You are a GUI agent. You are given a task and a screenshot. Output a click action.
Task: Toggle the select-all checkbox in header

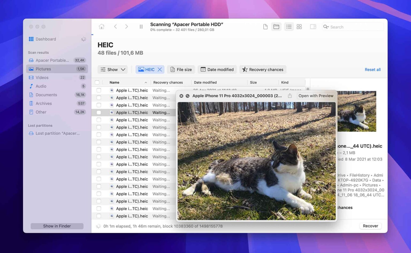[x=97, y=82]
